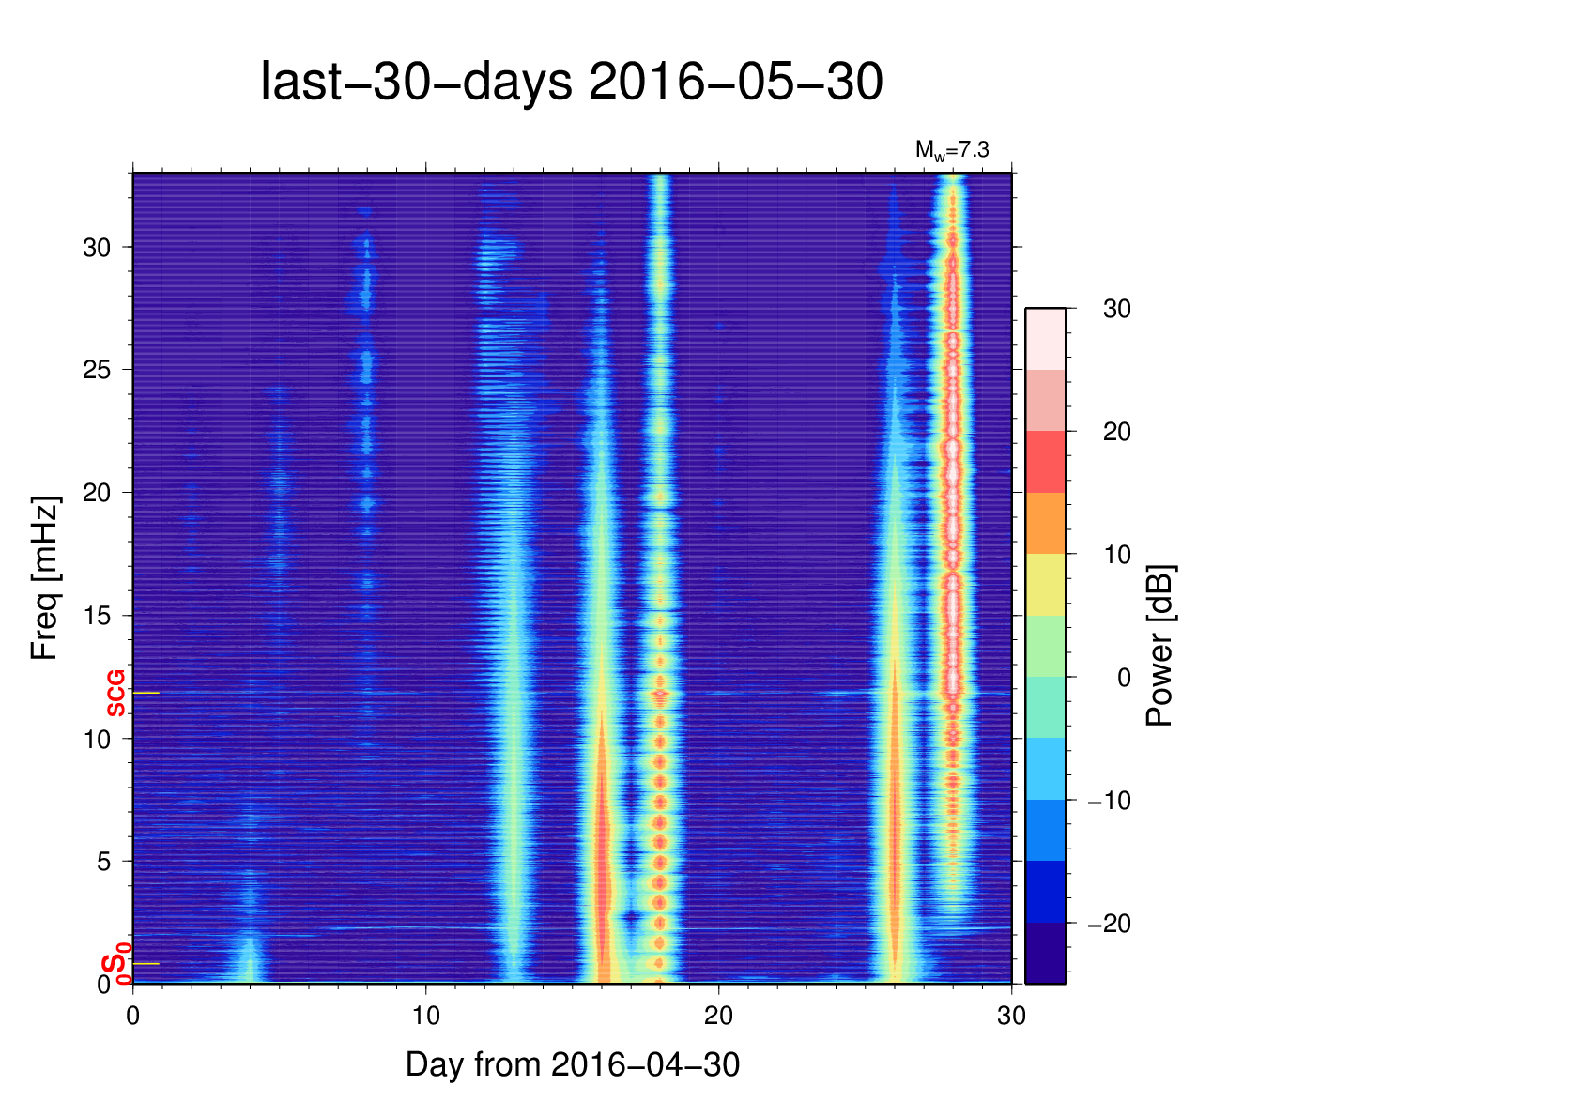Click the '20' tick label on the x-axis

(x=718, y=1017)
